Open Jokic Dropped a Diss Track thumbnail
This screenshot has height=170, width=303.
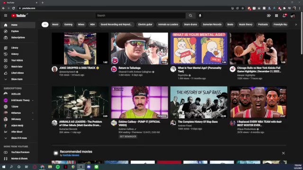coord(80,48)
